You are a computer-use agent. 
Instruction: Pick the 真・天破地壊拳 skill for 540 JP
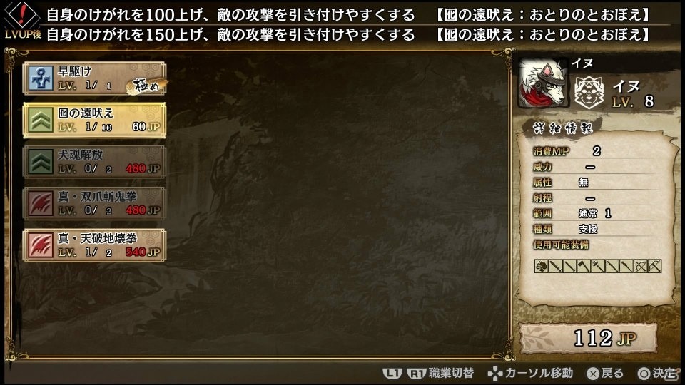[94, 245]
